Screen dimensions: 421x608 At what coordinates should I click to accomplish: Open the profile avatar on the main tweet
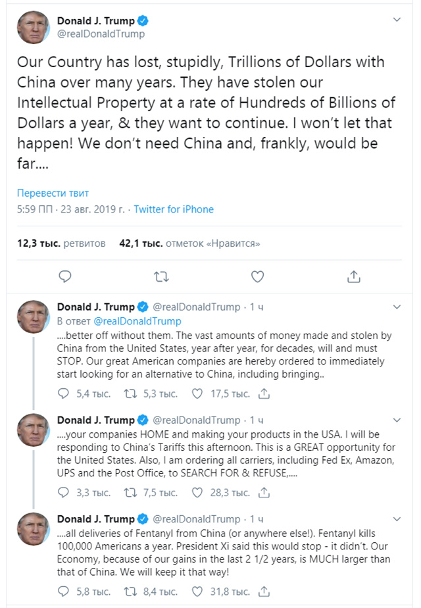pyautogui.click(x=32, y=27)
